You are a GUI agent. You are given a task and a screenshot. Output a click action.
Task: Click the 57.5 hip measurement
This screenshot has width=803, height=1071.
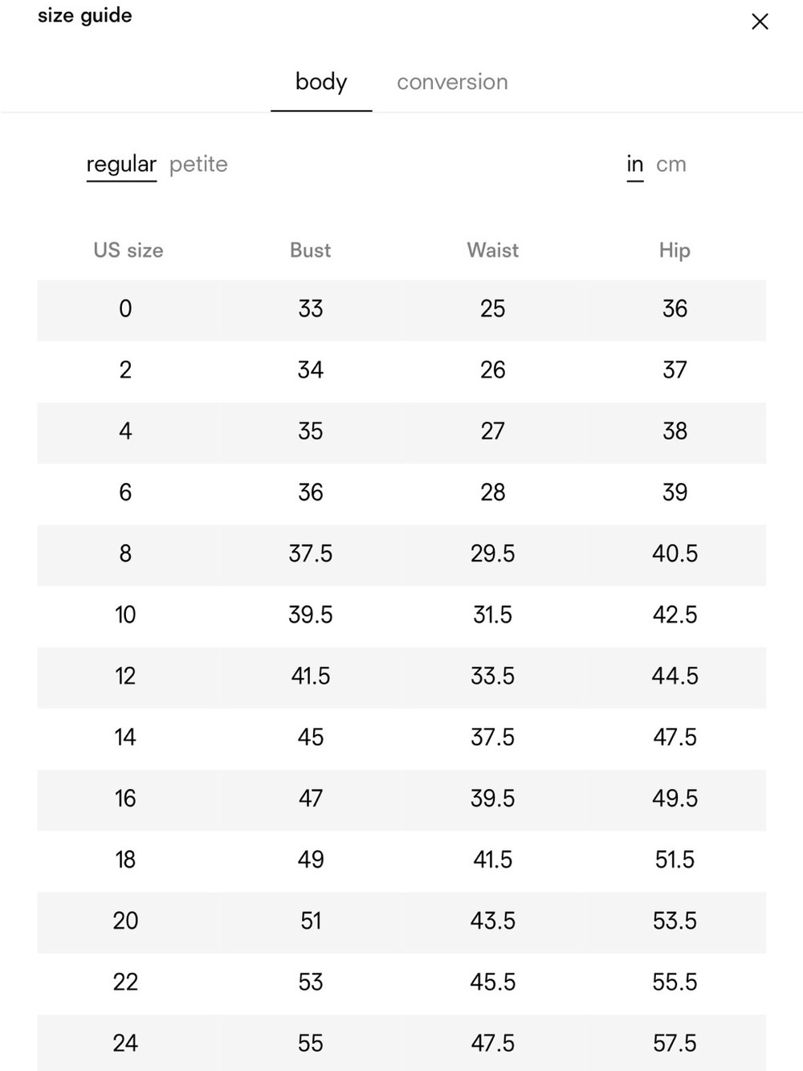(675, 1043)
